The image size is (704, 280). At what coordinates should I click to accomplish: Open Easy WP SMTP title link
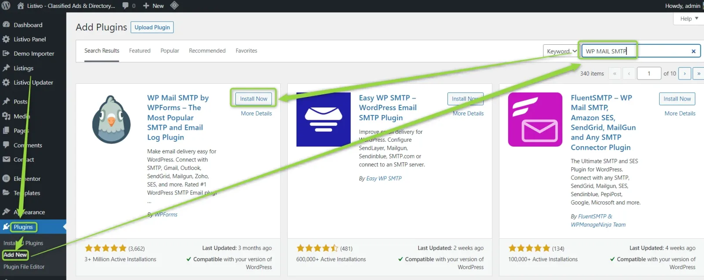click(x=388, y=108)
